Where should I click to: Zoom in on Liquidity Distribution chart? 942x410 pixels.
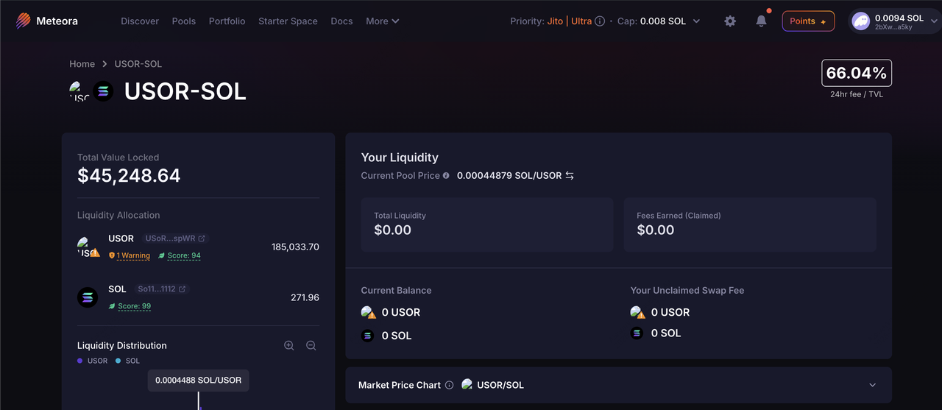(x=289, y=345)
